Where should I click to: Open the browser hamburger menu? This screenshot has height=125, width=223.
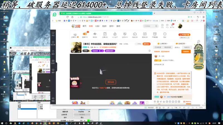tap(203, 17)
